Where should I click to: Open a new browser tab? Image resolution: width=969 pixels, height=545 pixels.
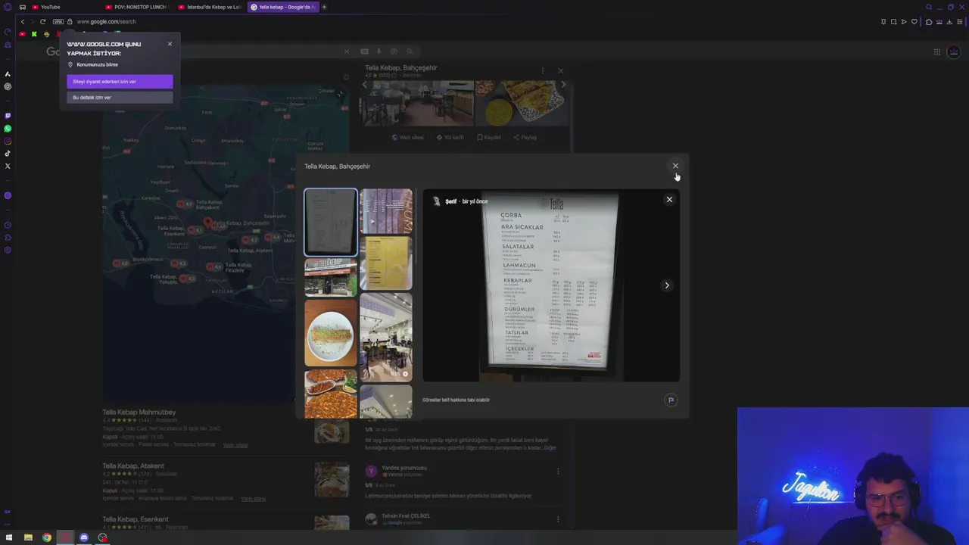(x=324, y=7)
